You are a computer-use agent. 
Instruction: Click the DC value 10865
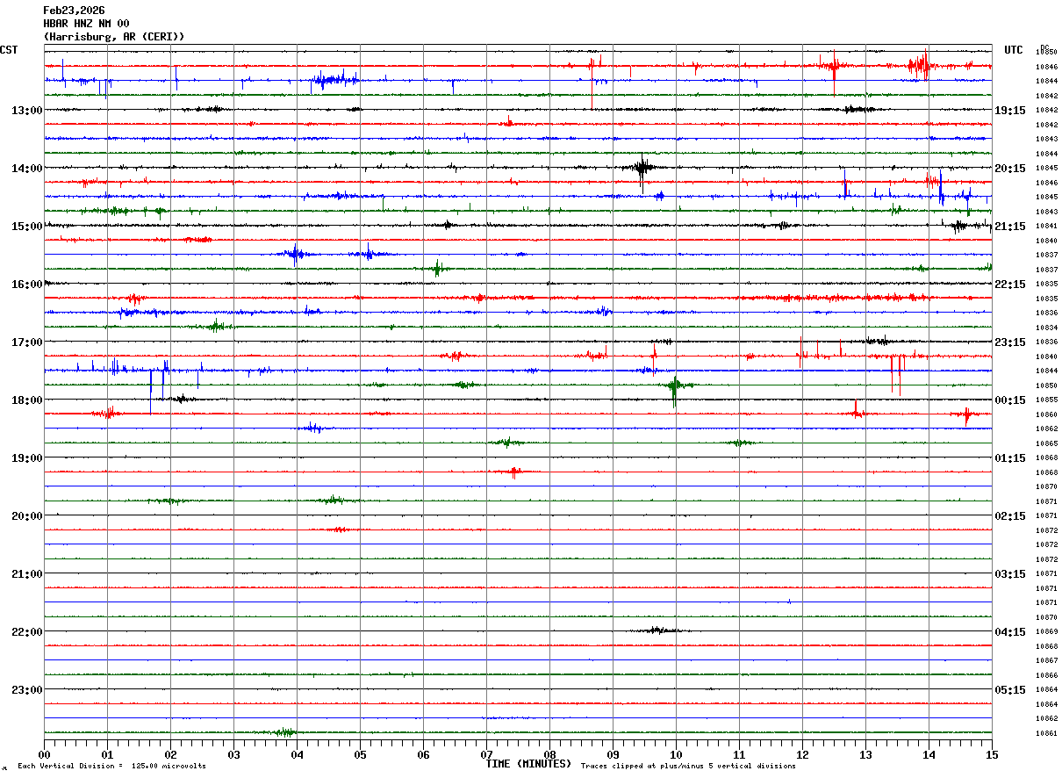[1046, 443]
